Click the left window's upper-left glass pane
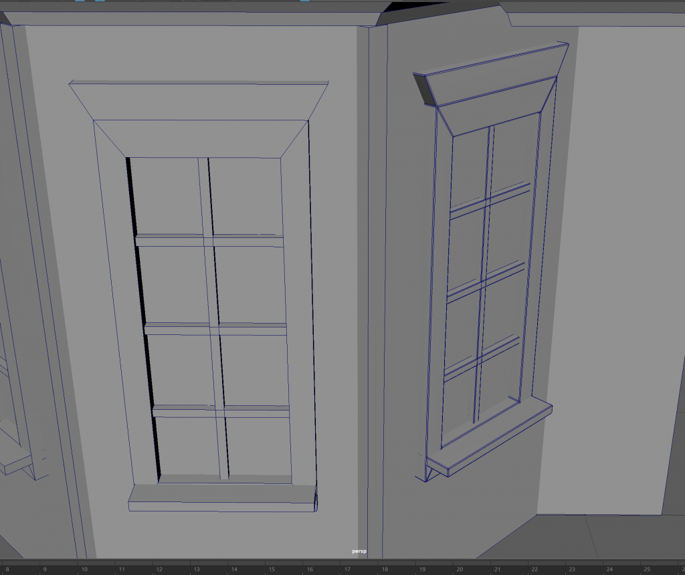The height and width of the screenshot is (575, 685). (166, 195)
